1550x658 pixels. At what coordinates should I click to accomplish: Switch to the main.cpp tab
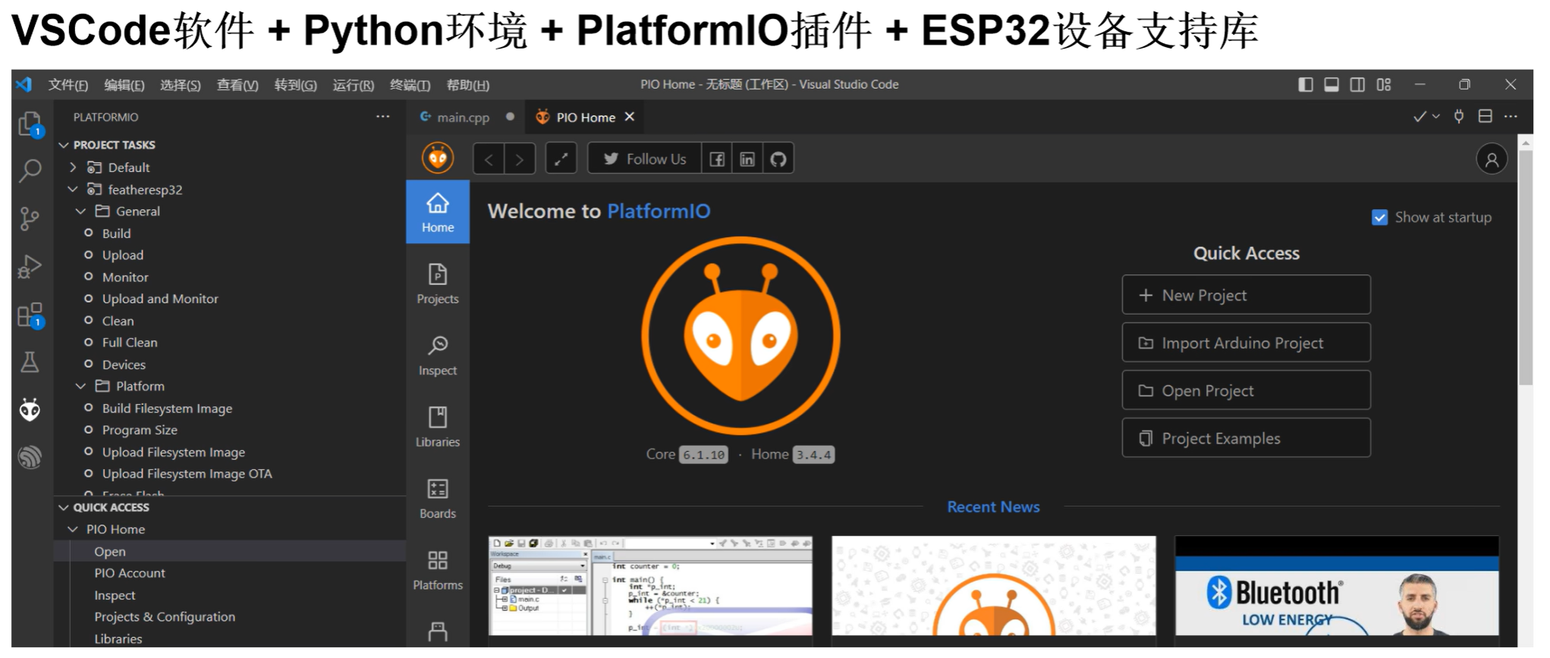click(464, 117)
